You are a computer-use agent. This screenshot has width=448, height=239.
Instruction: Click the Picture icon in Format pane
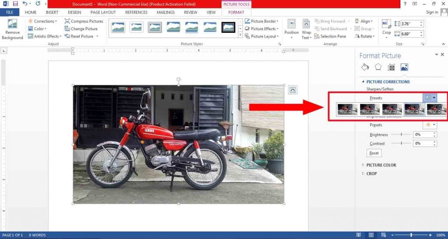(404, 67)
